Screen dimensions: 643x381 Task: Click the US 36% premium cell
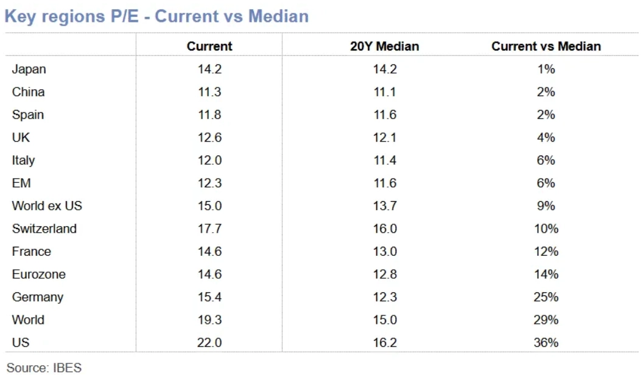tap(546, 342)
